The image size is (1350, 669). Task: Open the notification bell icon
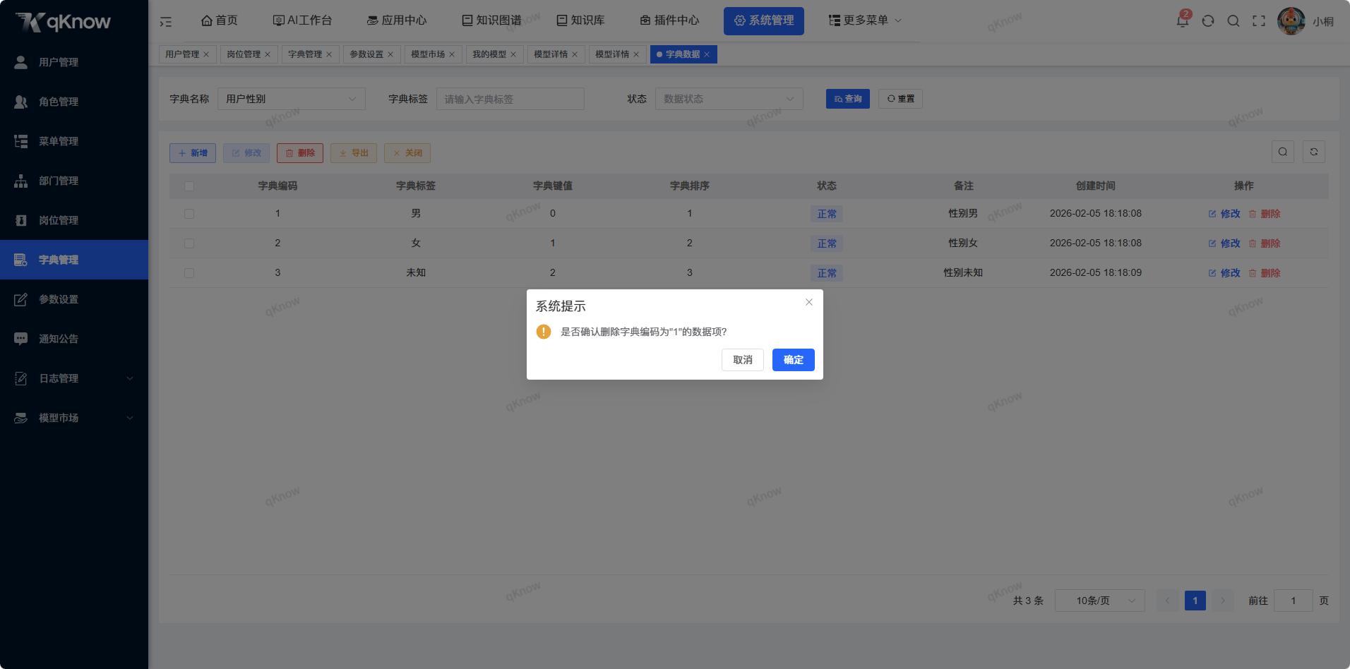1183,20
